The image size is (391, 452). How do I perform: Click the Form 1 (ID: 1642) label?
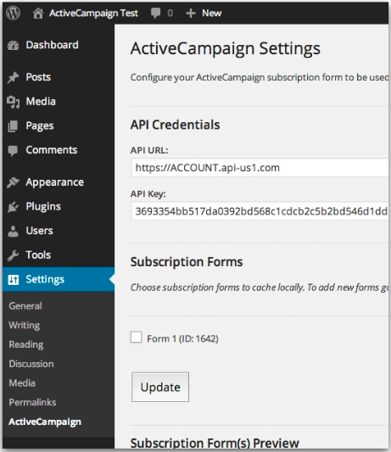point(182,338)
